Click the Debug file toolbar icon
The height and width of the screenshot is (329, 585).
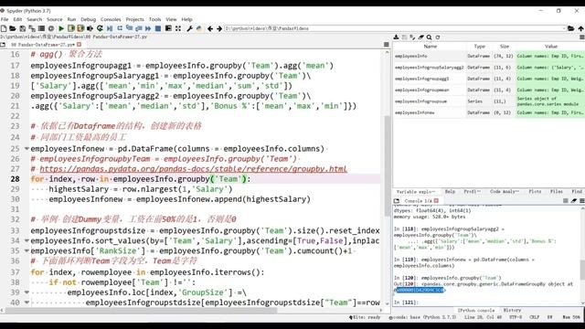(x=110, y=28)
